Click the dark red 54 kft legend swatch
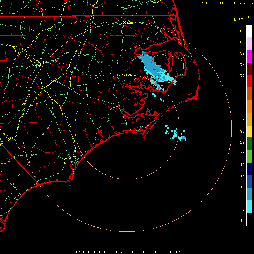Viewport: 254px width, 254px height. coord(249,69)
